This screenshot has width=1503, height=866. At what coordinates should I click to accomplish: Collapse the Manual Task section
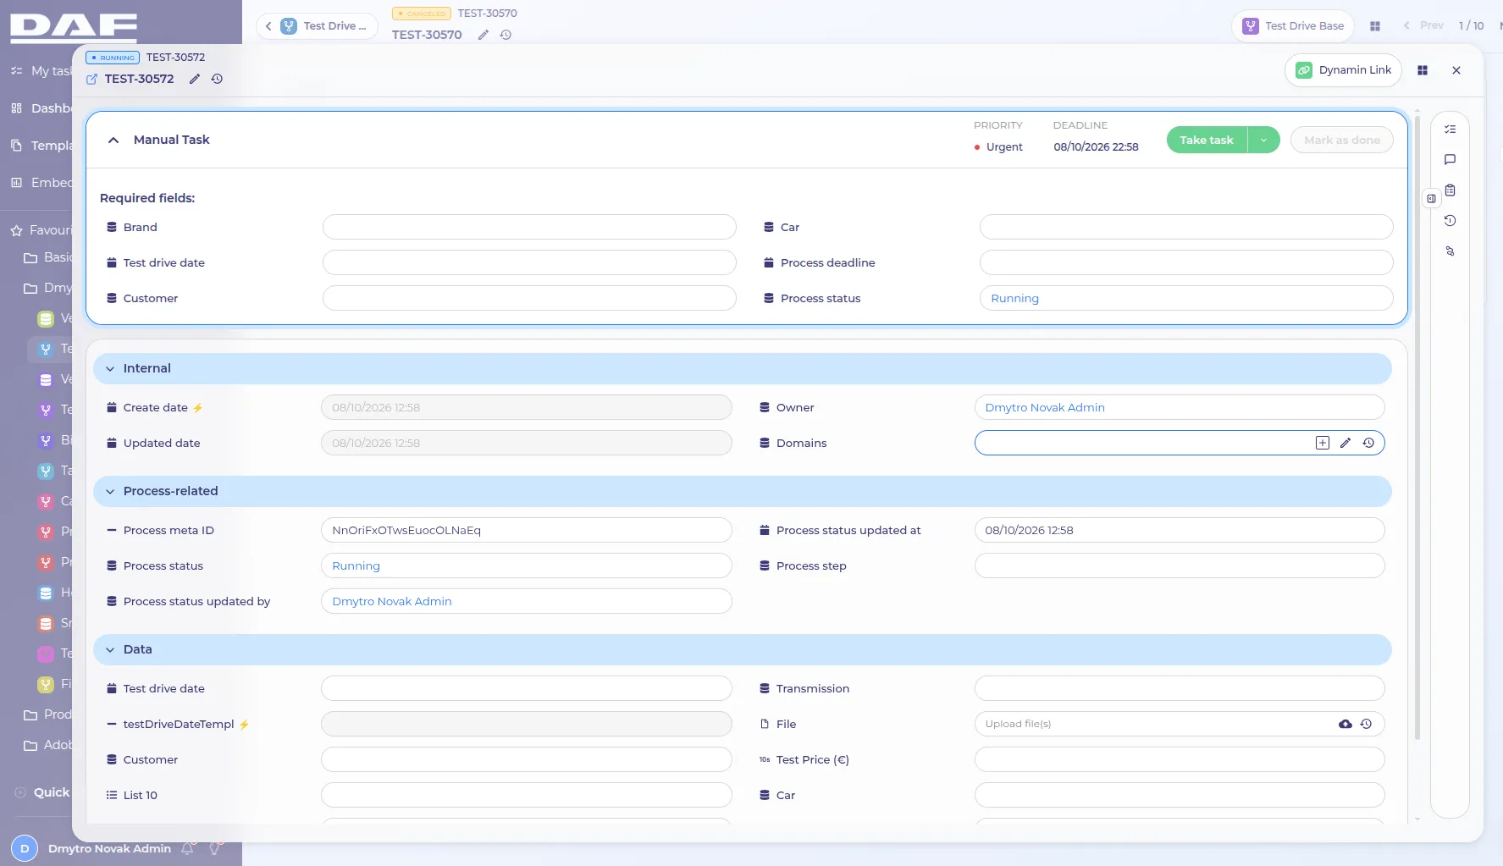(x=113, y=140)
